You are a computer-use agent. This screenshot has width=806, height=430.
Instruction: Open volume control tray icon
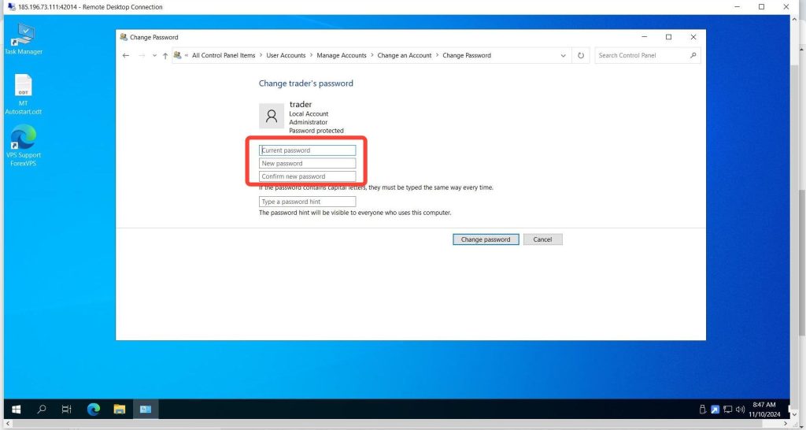point(740,410)
